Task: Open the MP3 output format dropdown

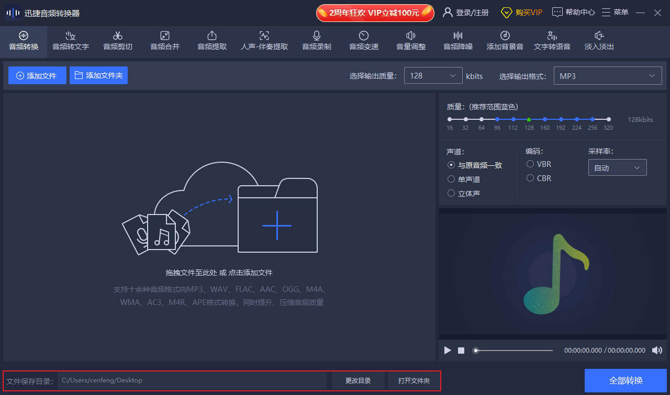Action: (x=607, y=76)
